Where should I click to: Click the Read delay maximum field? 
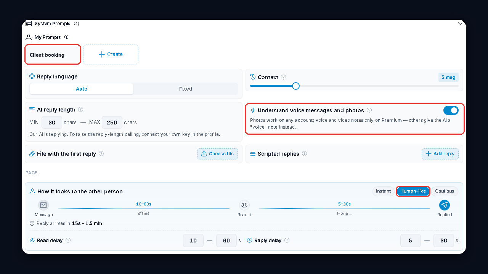[x=226, y=241]
